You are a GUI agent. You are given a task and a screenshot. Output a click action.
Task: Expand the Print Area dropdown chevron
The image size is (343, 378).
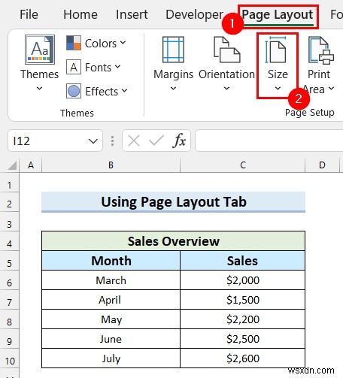(x=331, y=88)
